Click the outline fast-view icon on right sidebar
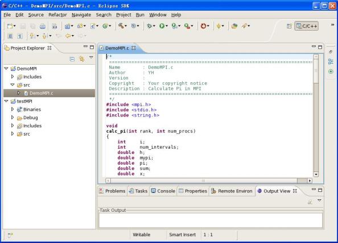The image size is (338, 243). 331,61
